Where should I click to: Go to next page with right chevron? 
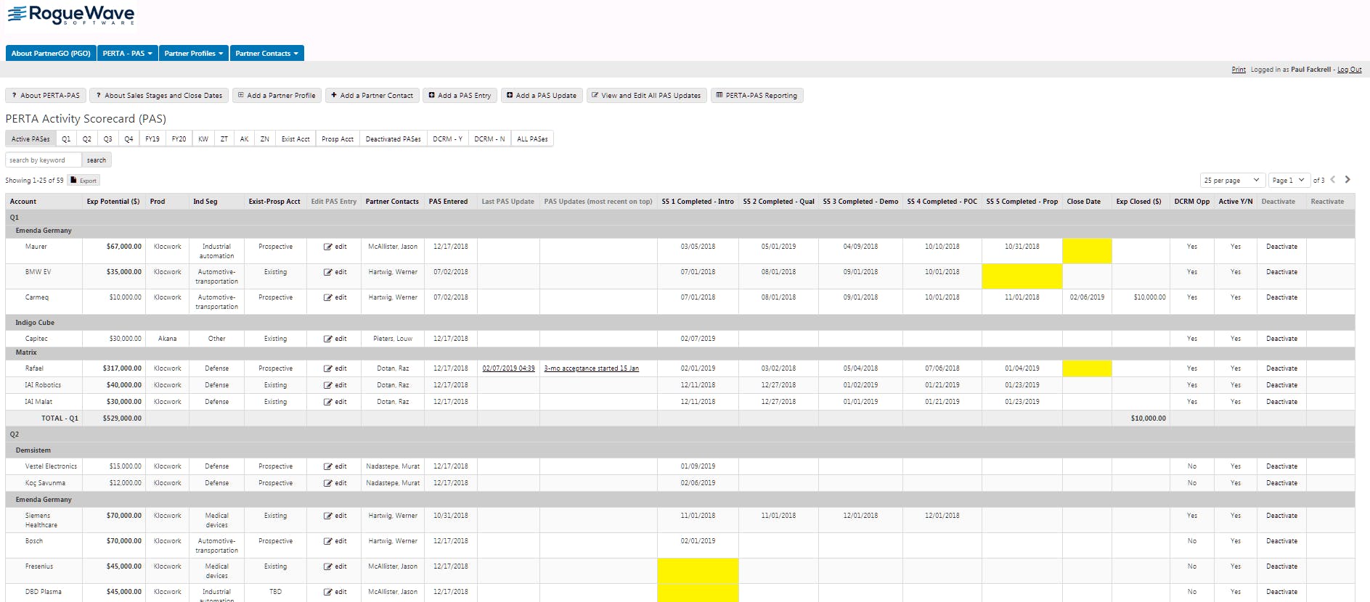1347,180
